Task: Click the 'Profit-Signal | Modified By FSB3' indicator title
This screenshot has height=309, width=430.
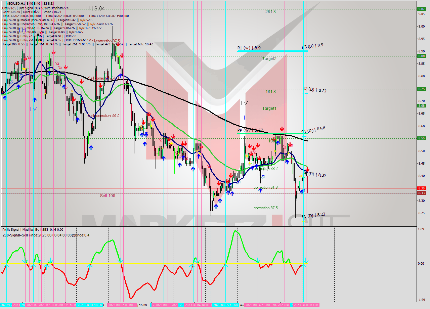Action: 26,229
